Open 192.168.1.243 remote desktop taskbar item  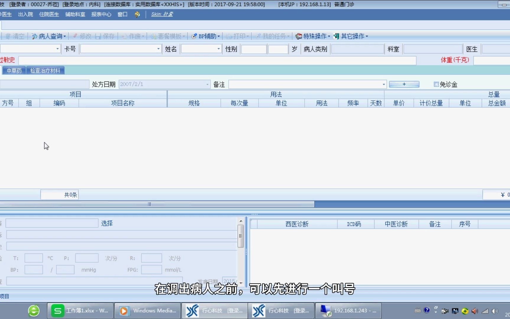pos(348,311)
